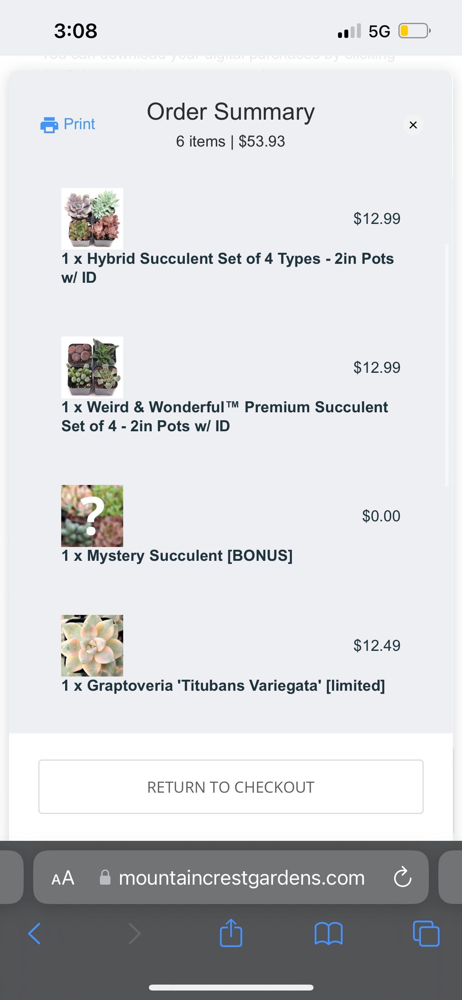Open Safari bookmarks
This screenshot has height=1000, width=462.
[329, 934]
